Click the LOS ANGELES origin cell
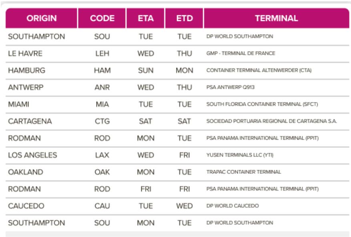Image resolution: width=351 pixels, height=237 pixels. [x=32, y=155]
